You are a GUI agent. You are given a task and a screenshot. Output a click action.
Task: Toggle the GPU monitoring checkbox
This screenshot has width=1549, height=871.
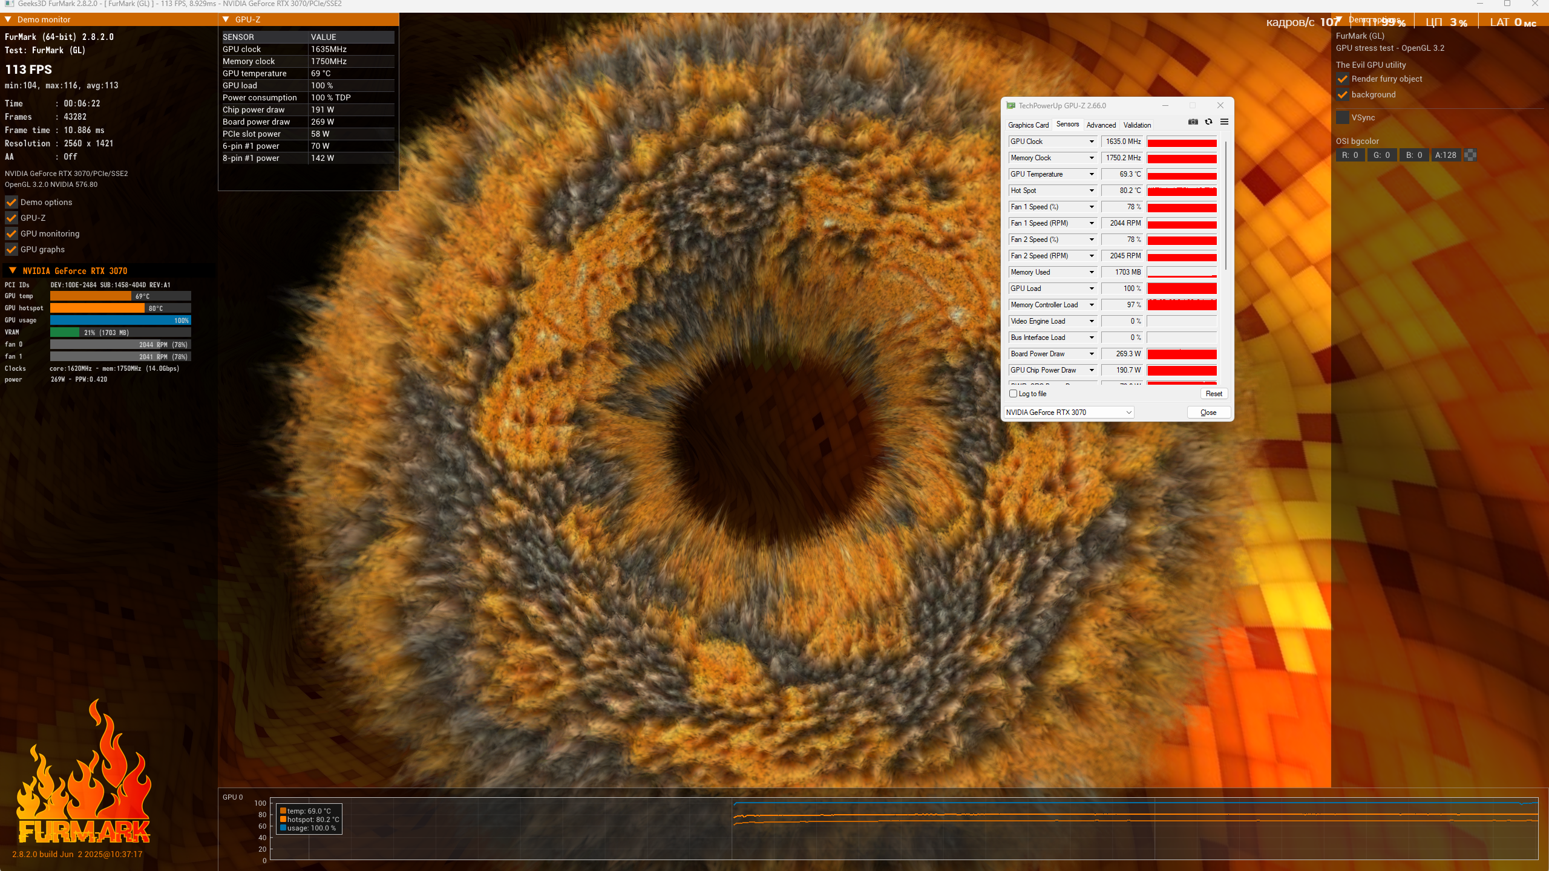coord(11,233)
